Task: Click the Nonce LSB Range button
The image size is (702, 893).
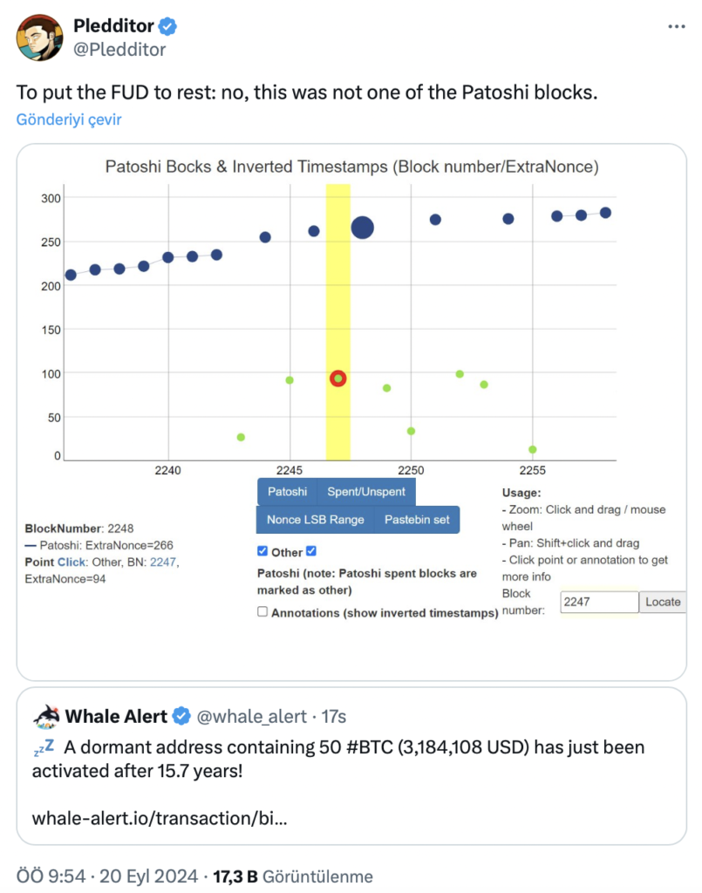Action: [315, 520]
